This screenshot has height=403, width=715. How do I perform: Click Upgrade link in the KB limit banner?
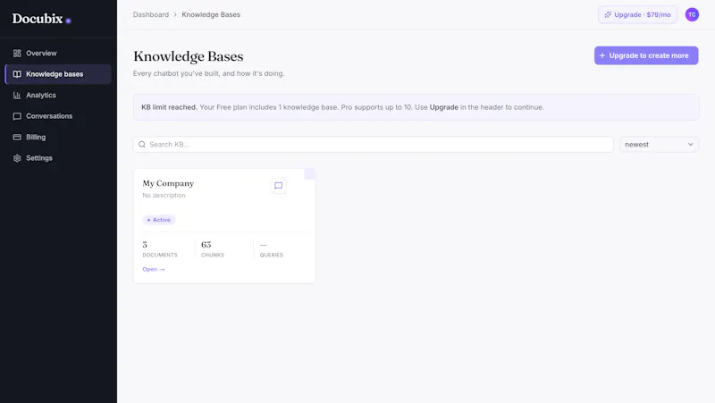[x=443, y=107]
